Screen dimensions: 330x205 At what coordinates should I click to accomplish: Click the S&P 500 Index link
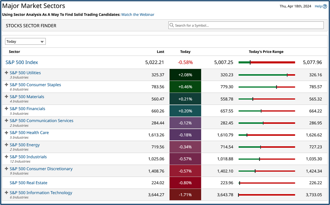point(22,62)
